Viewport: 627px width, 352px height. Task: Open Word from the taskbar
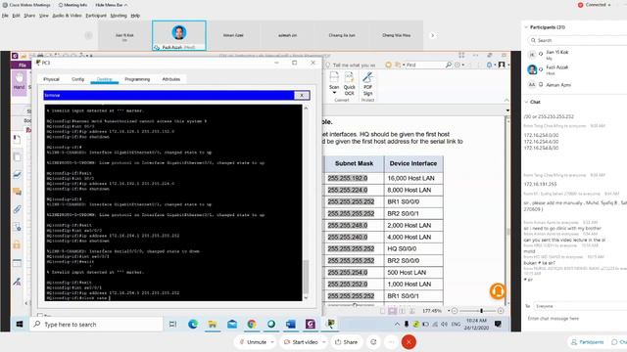(x=291, y=325)
